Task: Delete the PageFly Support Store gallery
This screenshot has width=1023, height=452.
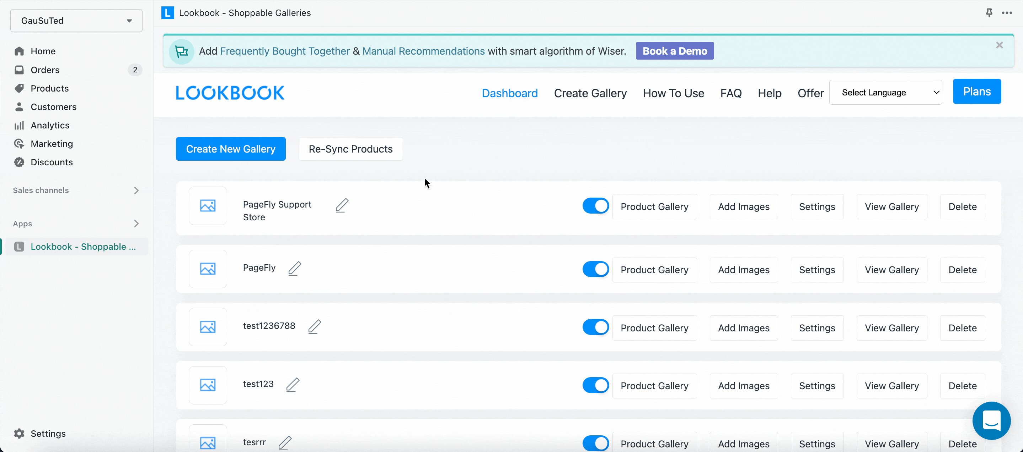Action: [962, 206]
